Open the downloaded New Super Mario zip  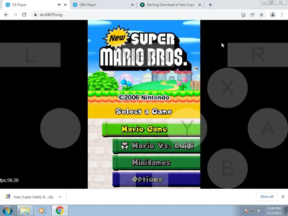[33, 197]
